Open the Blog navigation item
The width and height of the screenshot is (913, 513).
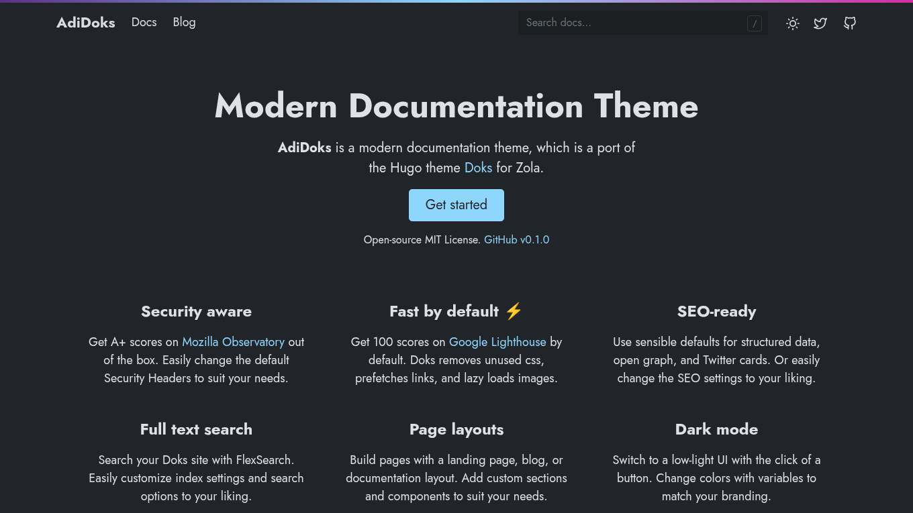click(184, 22)
